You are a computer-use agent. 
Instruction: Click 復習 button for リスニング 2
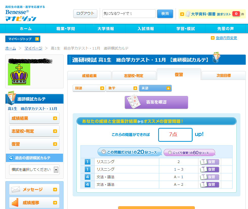[210, 162]
